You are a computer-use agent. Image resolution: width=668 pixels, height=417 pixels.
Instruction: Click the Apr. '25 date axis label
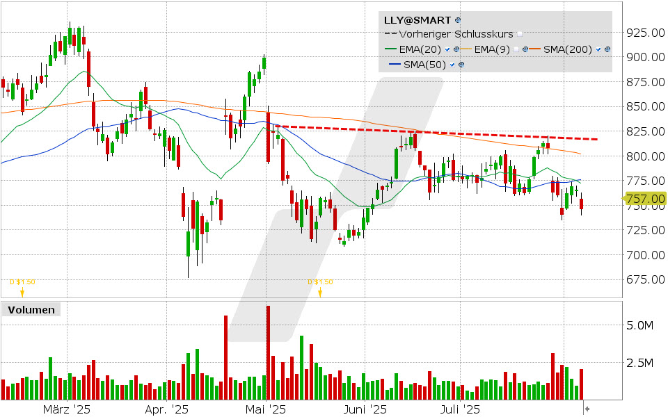166,409
